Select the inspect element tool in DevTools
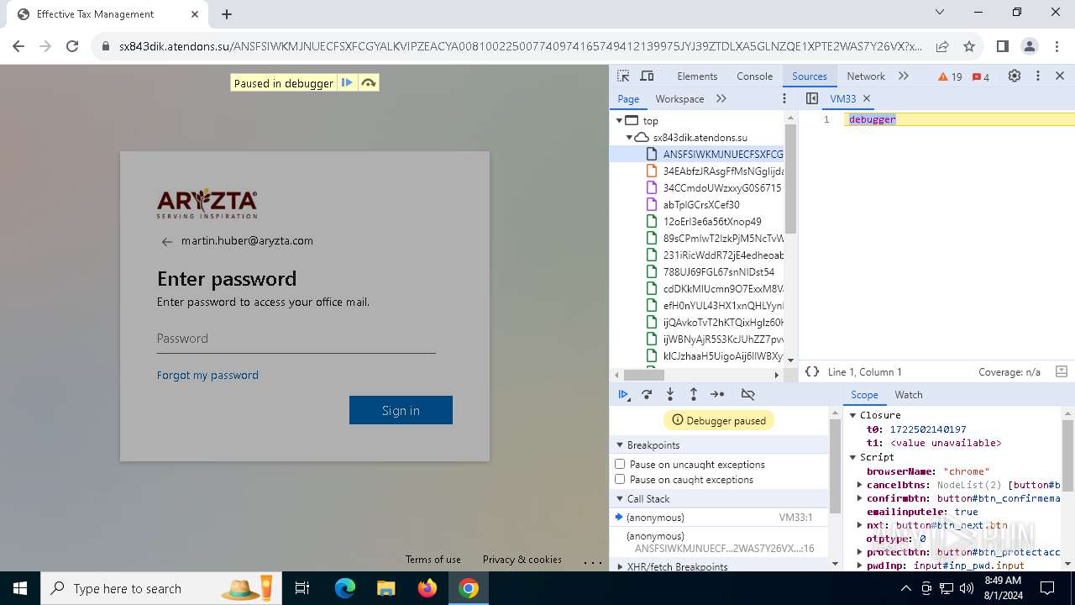This screenshot has width=1075, height=605. [623, 76]
